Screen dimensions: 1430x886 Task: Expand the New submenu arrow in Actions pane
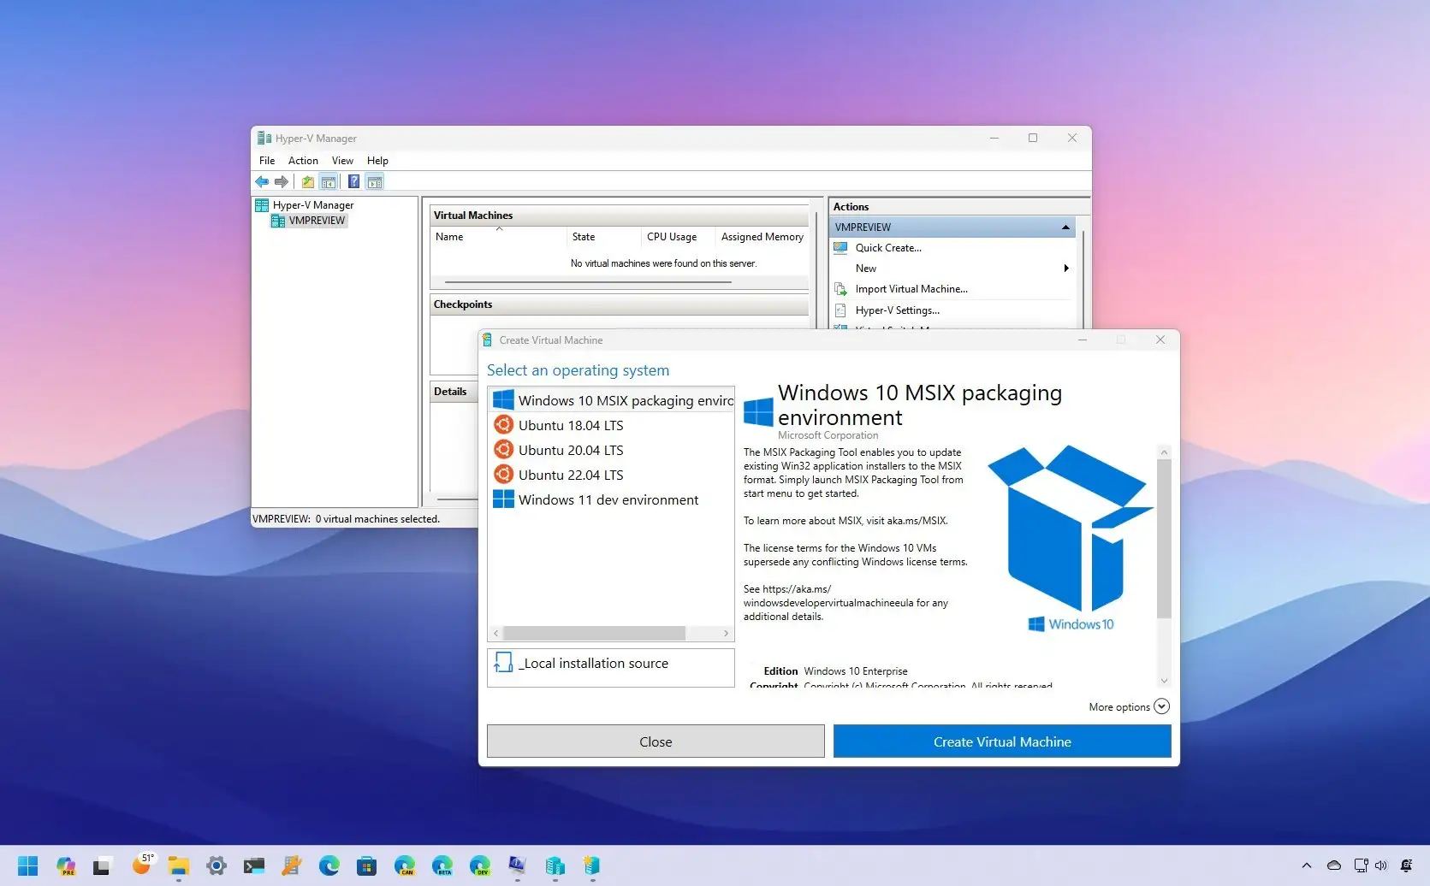point(1066,268)
